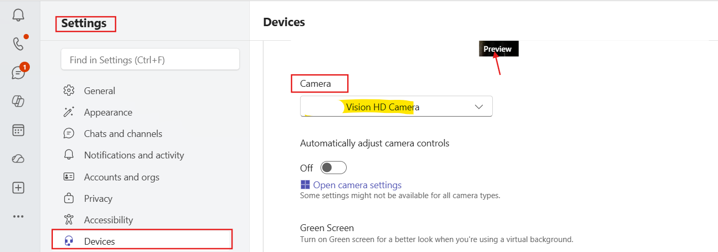
Task: Open the more apps ellipsis icon
Action: pos(18,216)
